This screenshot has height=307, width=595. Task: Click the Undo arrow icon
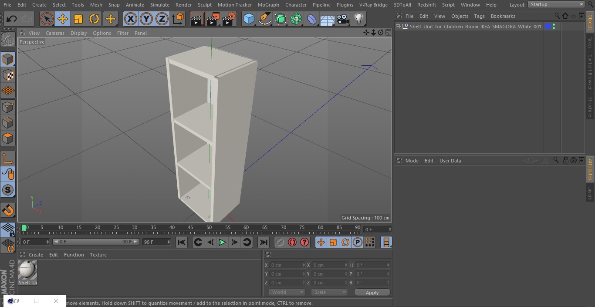point(11,19)
